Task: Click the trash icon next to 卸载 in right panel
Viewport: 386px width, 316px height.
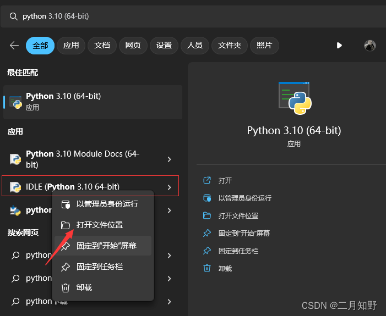Action: point(207,268)
